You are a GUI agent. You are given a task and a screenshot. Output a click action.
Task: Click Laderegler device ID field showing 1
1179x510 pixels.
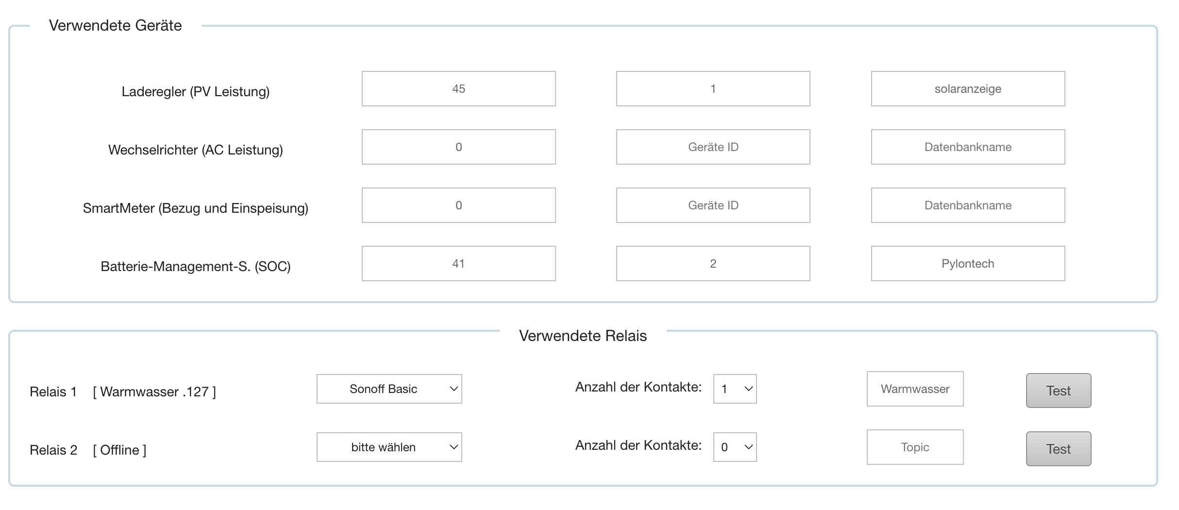point(713,89)
